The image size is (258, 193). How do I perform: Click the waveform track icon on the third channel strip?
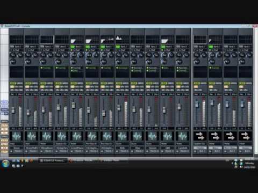click(x=47, y=136)
